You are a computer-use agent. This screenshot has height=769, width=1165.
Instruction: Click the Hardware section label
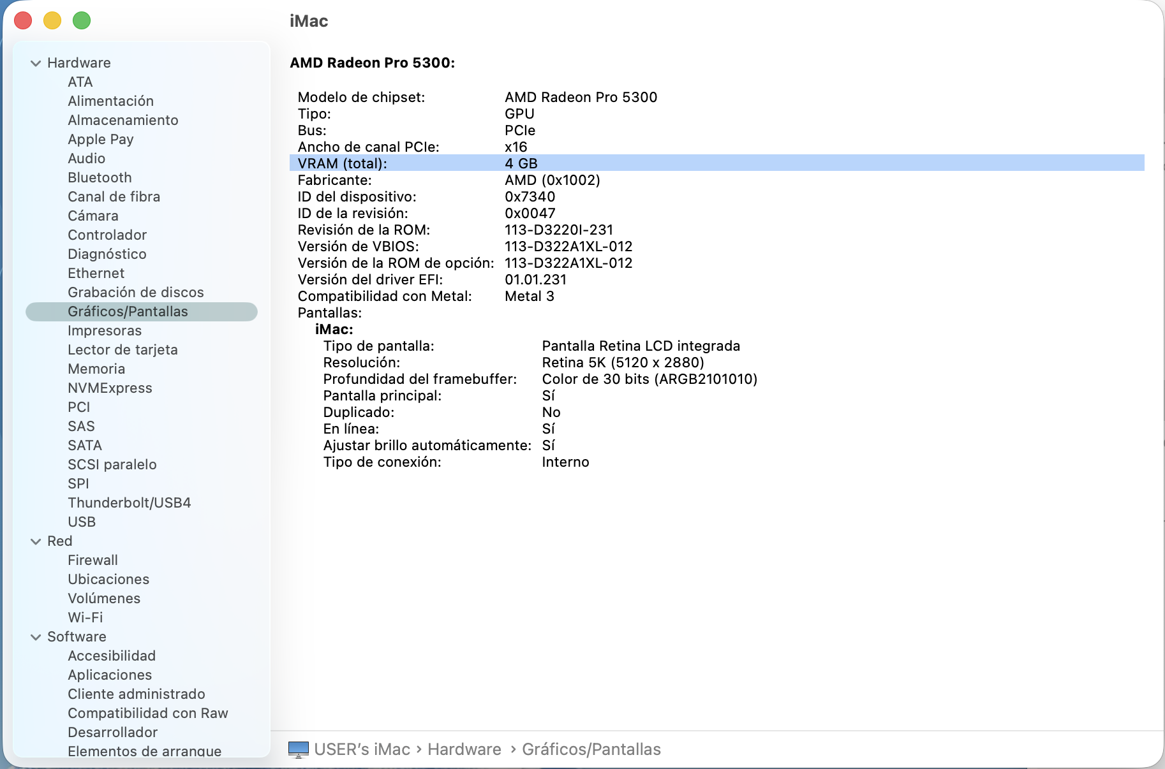(x=79, y=63)
